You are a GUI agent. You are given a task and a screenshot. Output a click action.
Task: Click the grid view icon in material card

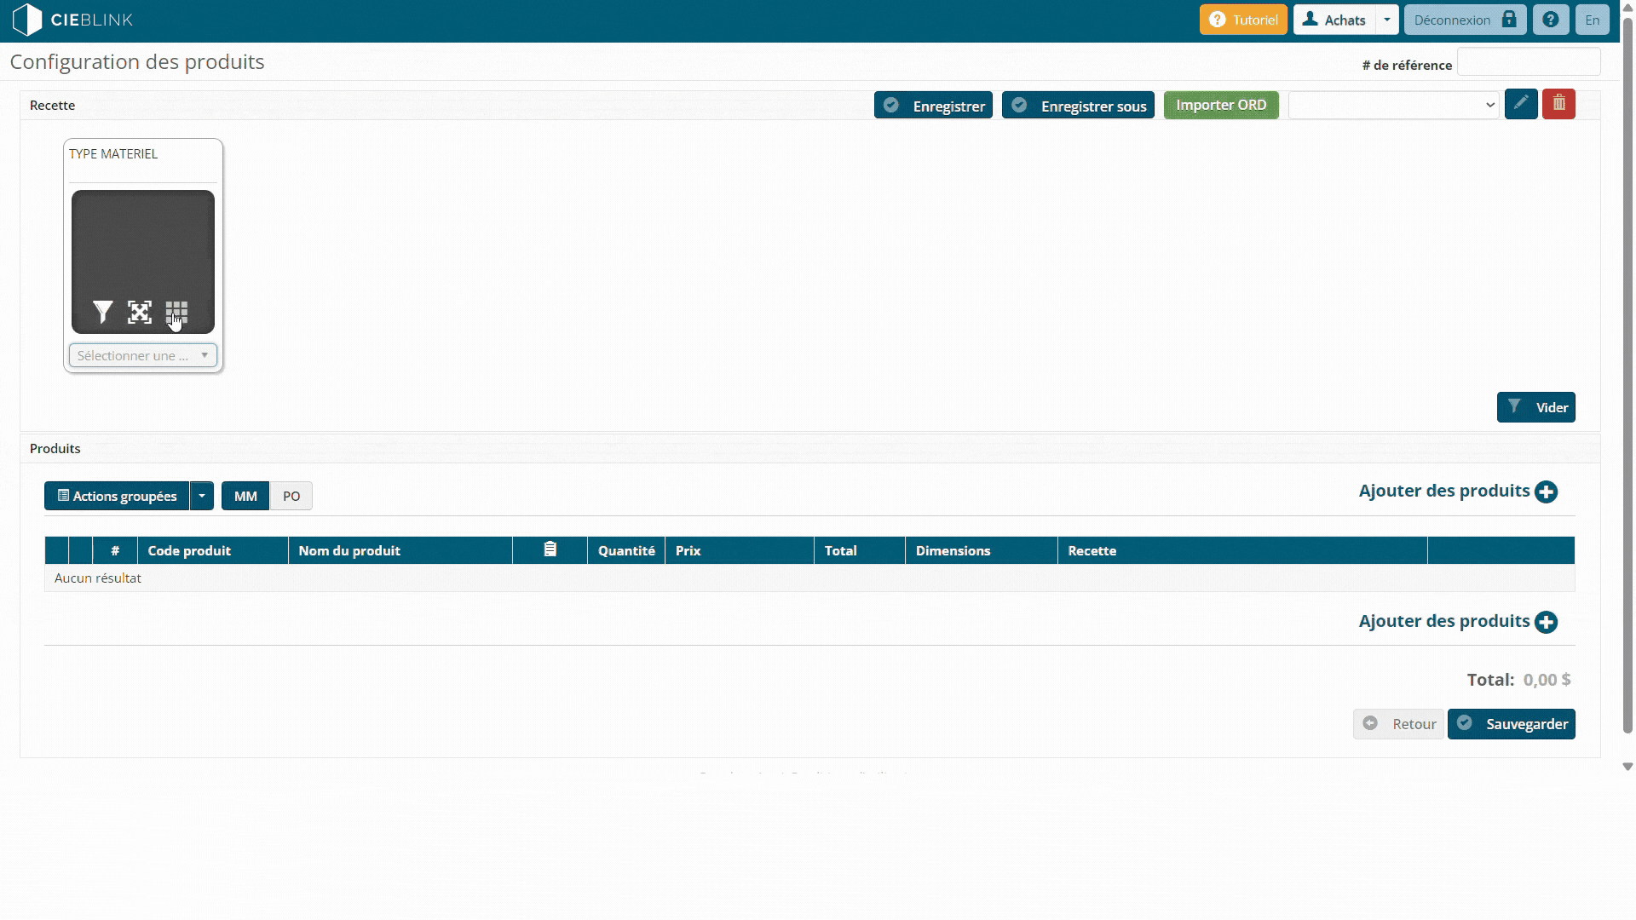pyautogui.click(x=176, y=313)
